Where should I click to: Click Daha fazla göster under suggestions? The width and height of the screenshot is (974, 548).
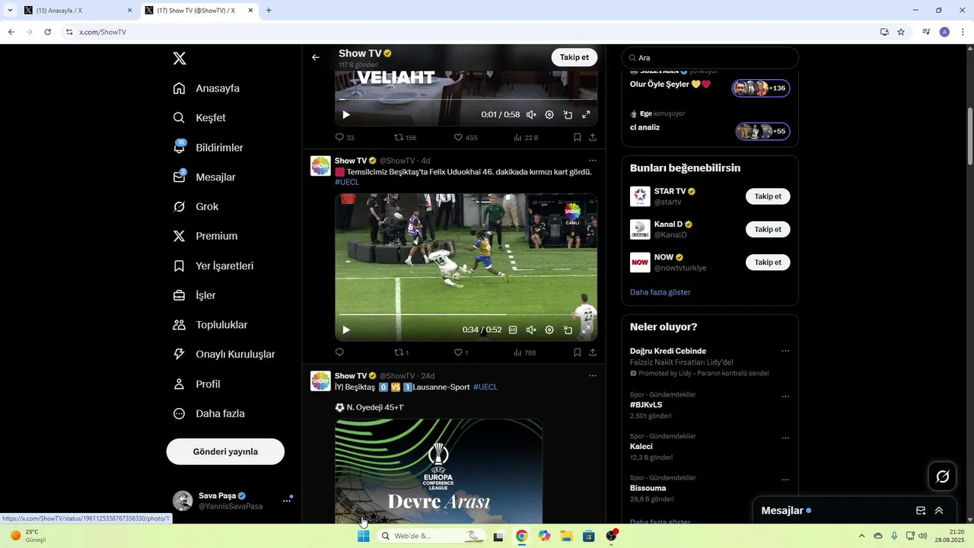pos(660,292)
